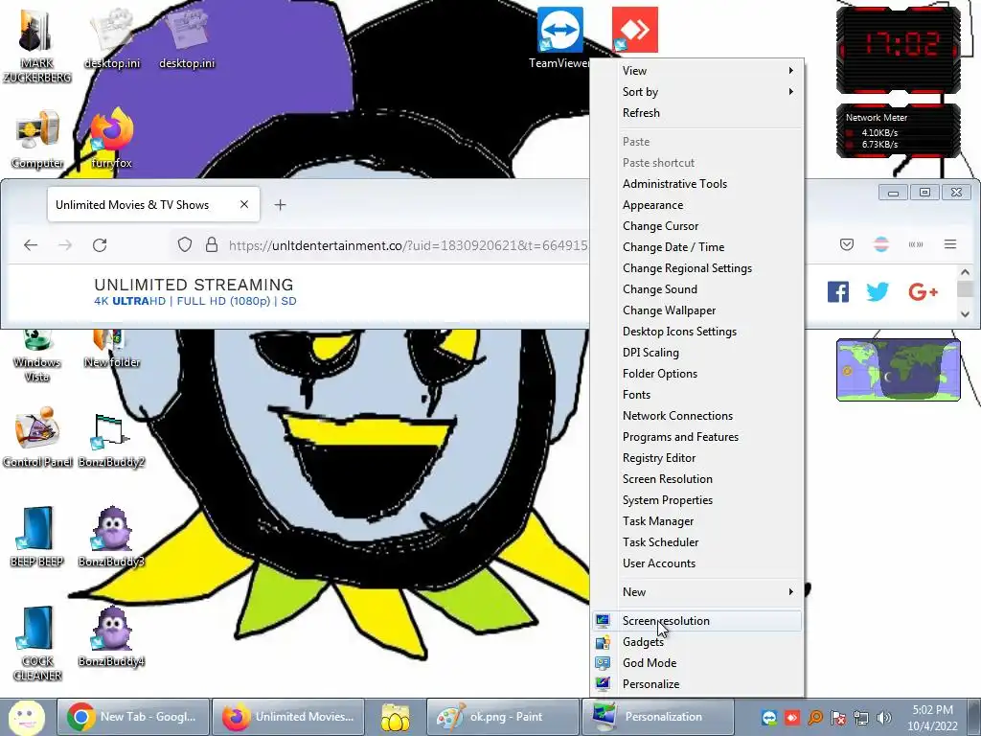
Task: Click the Google Plus share icon
Action: coord(923,291)
